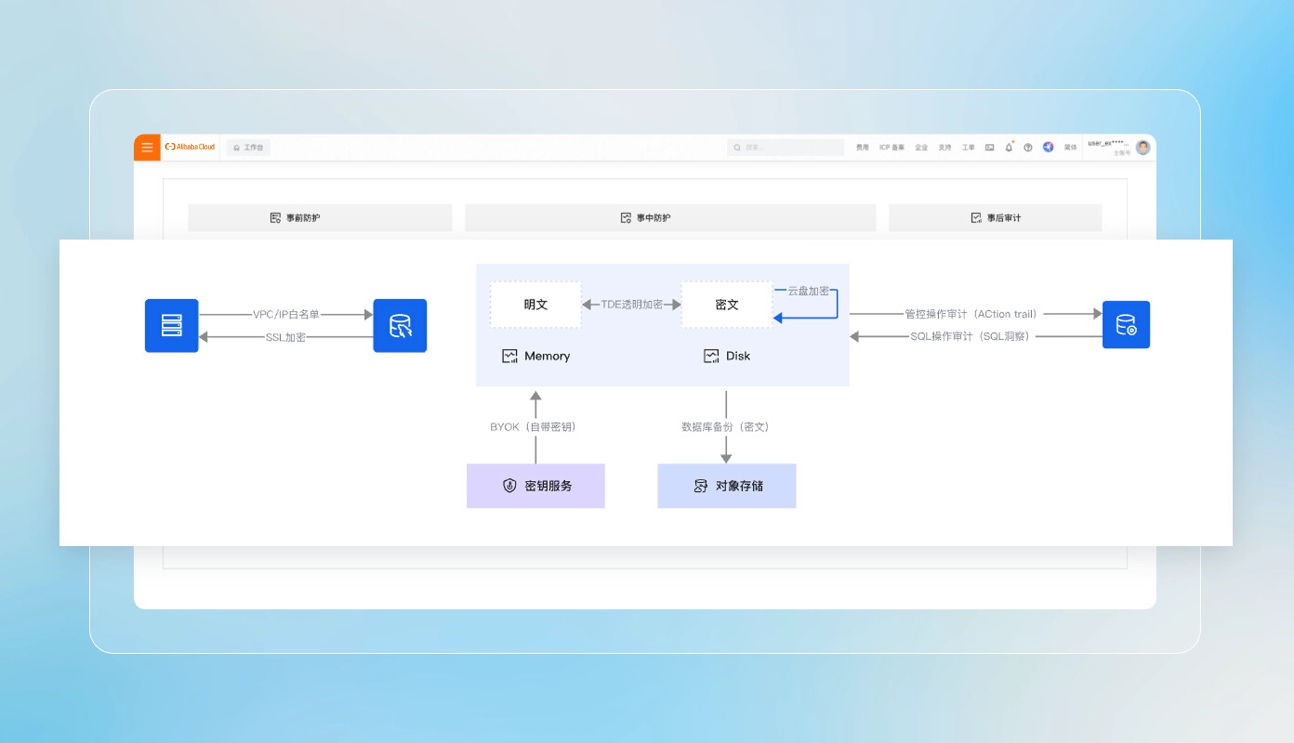Focus the top search box
The width and height of the screenshot is (1294, 743).
point(785,147)
